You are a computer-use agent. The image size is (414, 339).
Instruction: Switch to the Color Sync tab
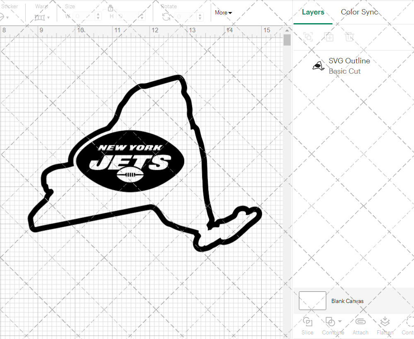coord(359,12)
